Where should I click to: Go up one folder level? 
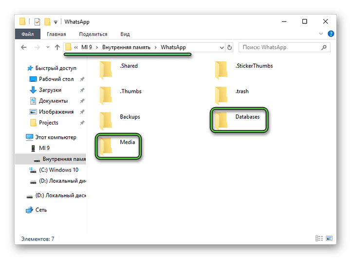tap(57, 47)
